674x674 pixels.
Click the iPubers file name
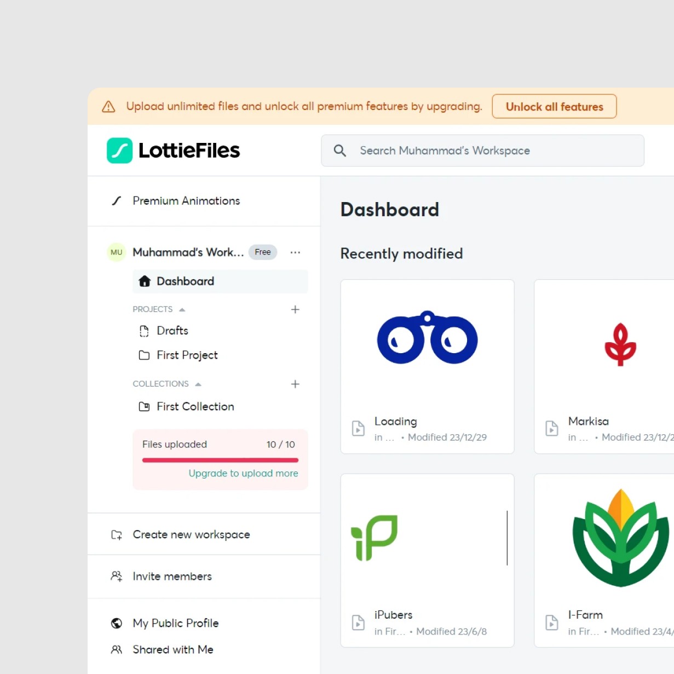click(394, 615)
